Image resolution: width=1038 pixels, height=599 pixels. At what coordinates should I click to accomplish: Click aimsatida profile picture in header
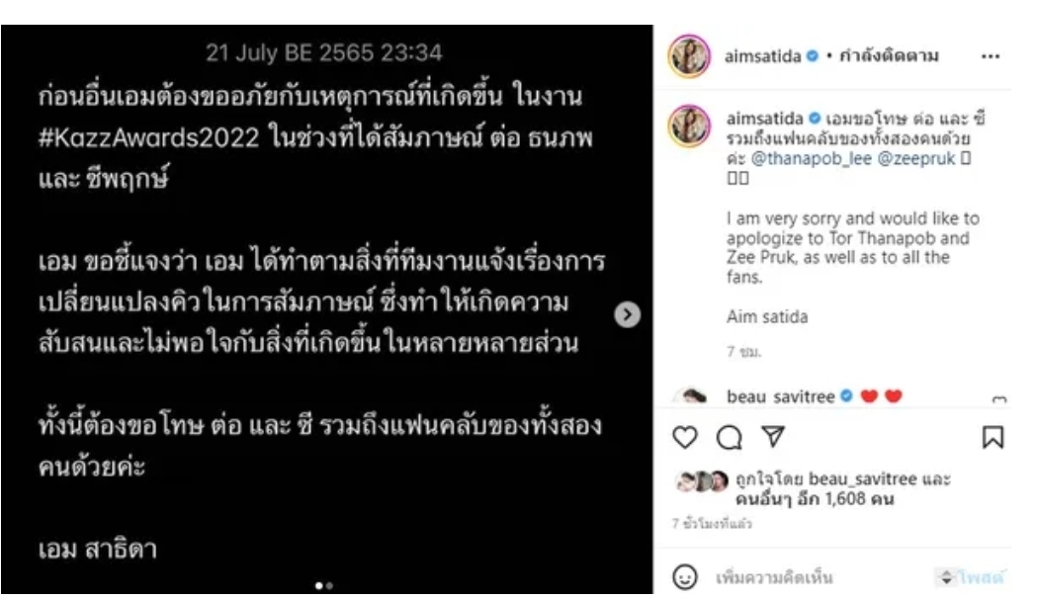(x=689, y=56)
